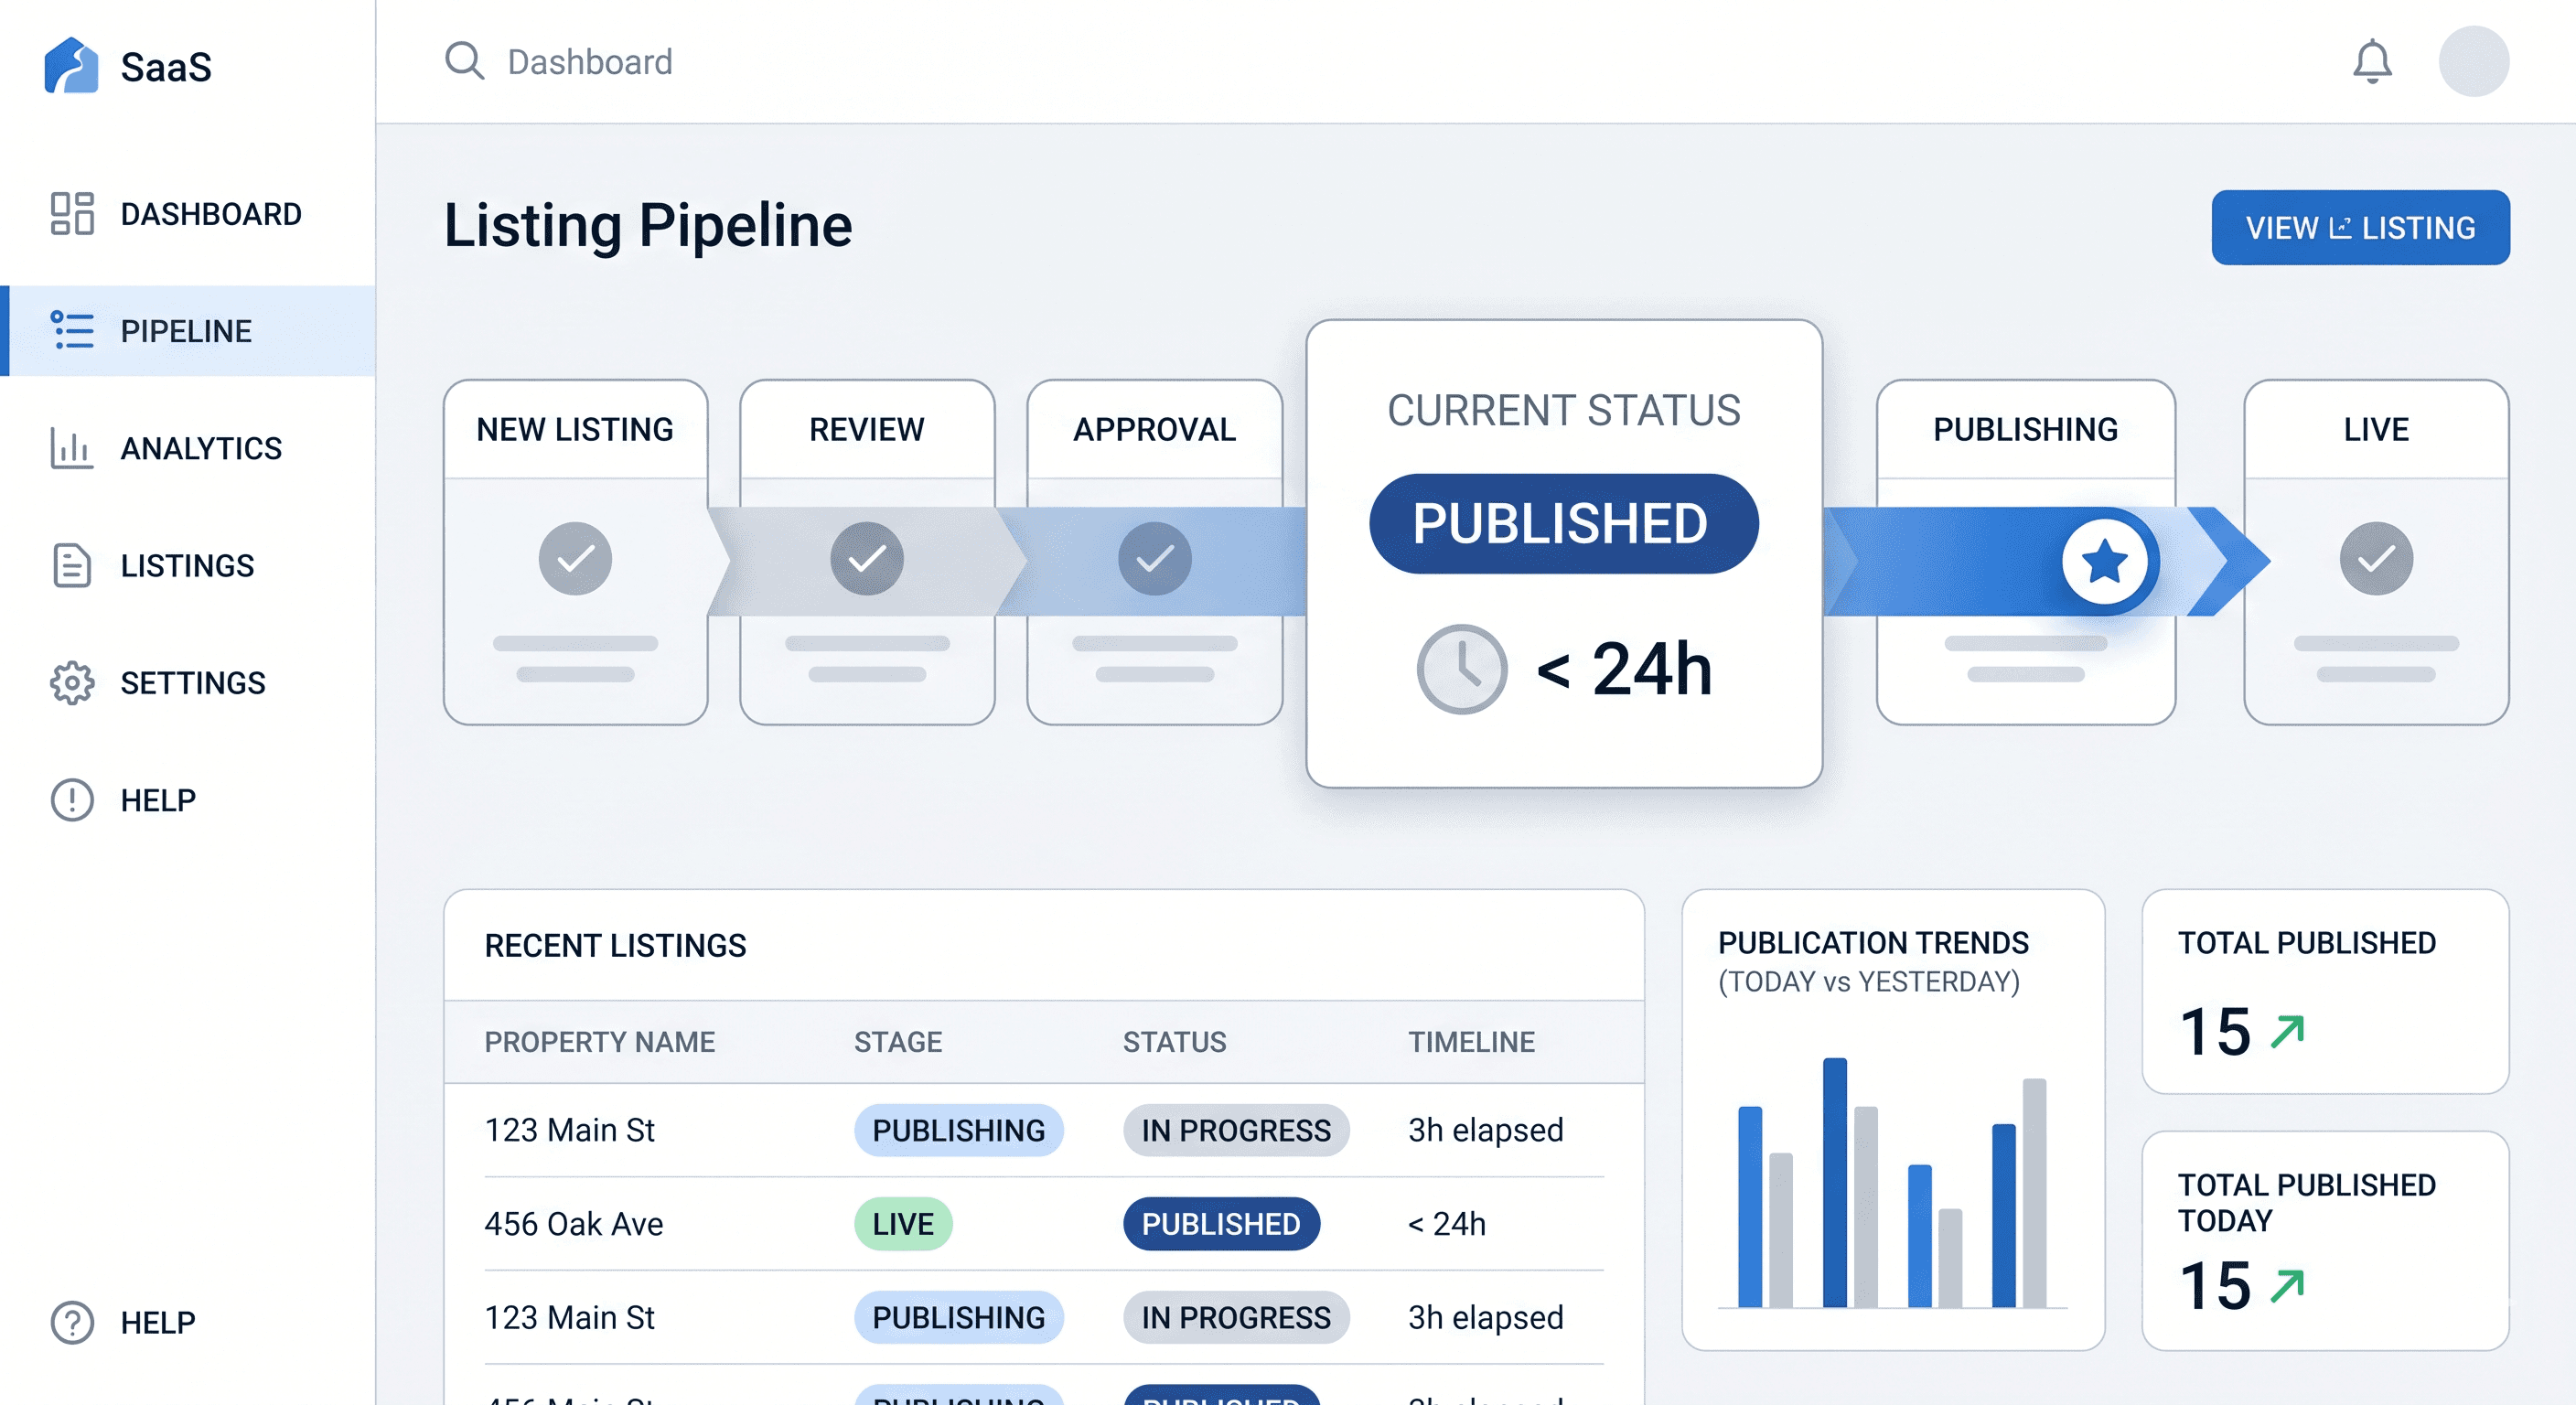This screenshot has width=2576, height=1405.
Task: Click the CURRENT STATUS label
Action: click(1563, 410)
